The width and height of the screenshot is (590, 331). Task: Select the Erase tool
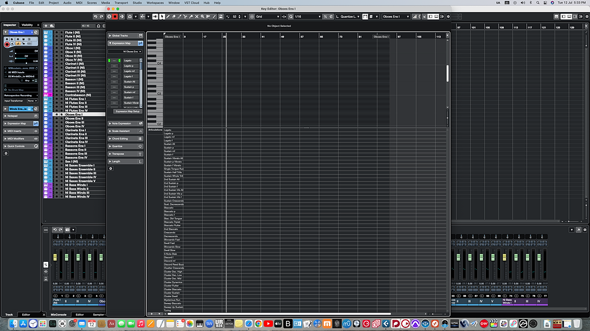point(174,16)
